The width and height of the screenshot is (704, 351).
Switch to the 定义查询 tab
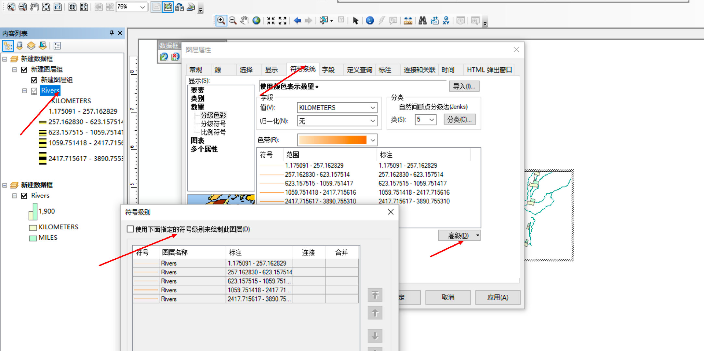tap(359, 70)
